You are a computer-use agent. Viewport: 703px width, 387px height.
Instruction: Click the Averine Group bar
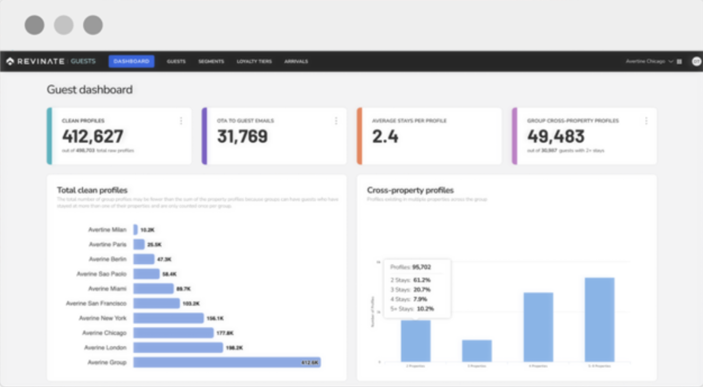227,362
